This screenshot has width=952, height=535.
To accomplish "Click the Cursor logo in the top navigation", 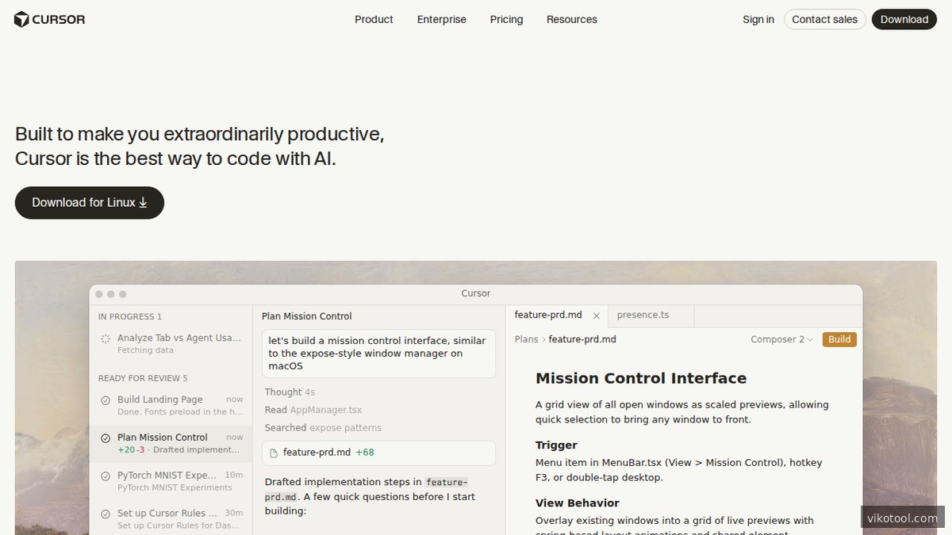I will [49, 19].
